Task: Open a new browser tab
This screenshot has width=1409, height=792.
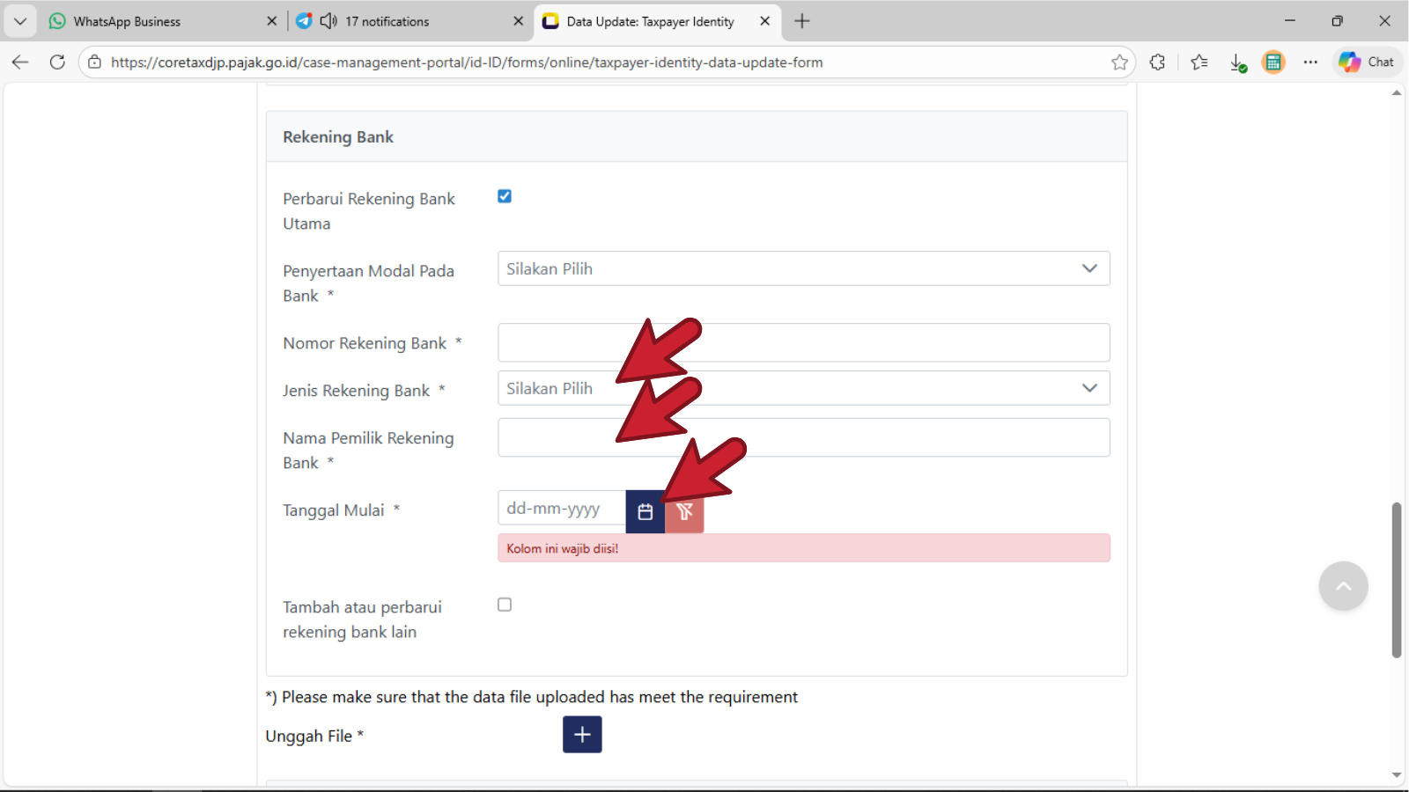Action: (x=801, y=21)
